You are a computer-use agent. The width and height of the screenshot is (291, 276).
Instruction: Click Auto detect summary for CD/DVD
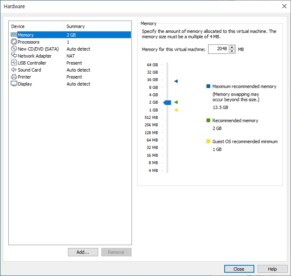pos(78,49)
